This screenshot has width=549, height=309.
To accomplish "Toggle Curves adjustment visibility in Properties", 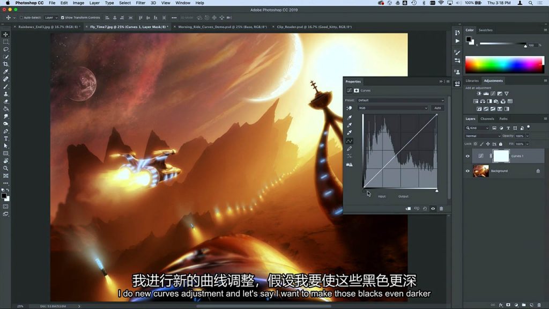I will click(433, 209).
